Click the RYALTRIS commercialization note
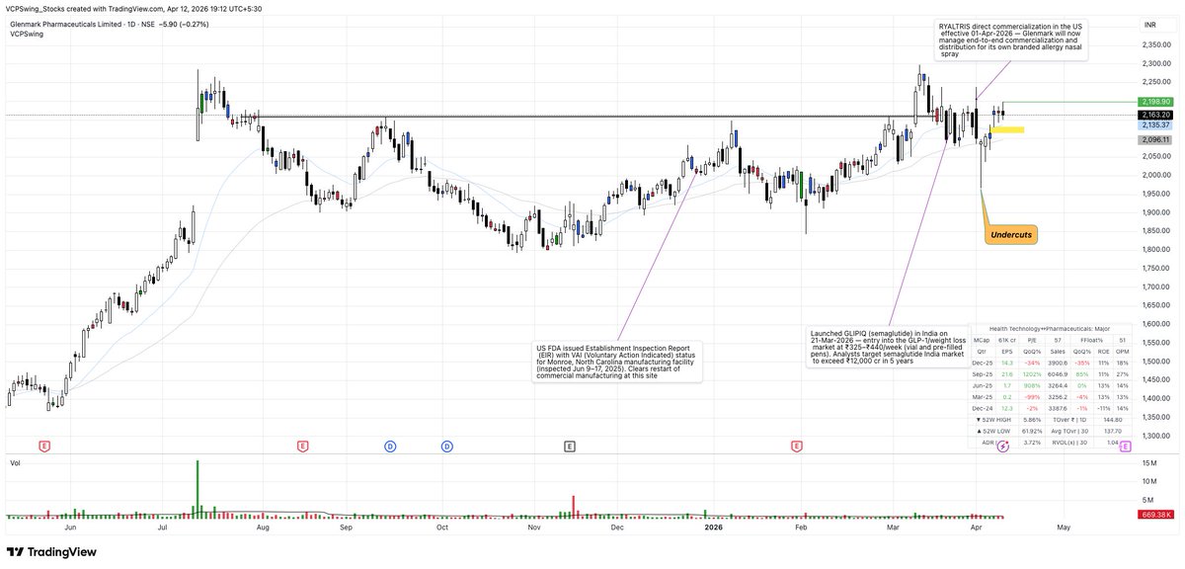 point(1012,39)
